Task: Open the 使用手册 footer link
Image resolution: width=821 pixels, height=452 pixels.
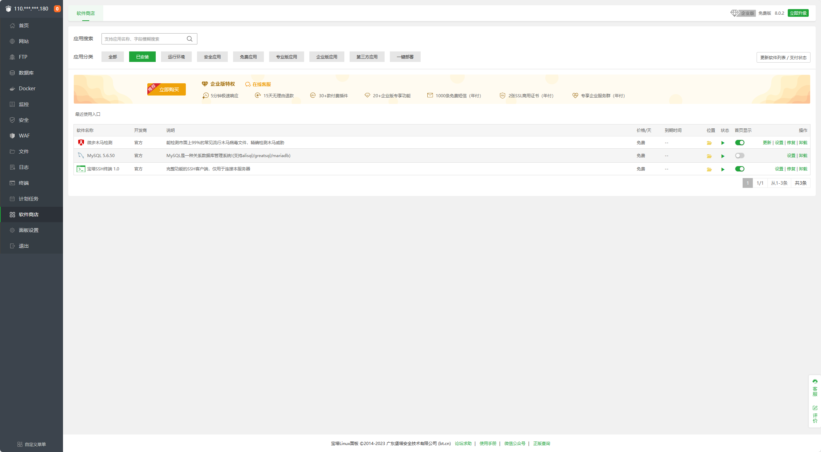Action: coord(488,444)
